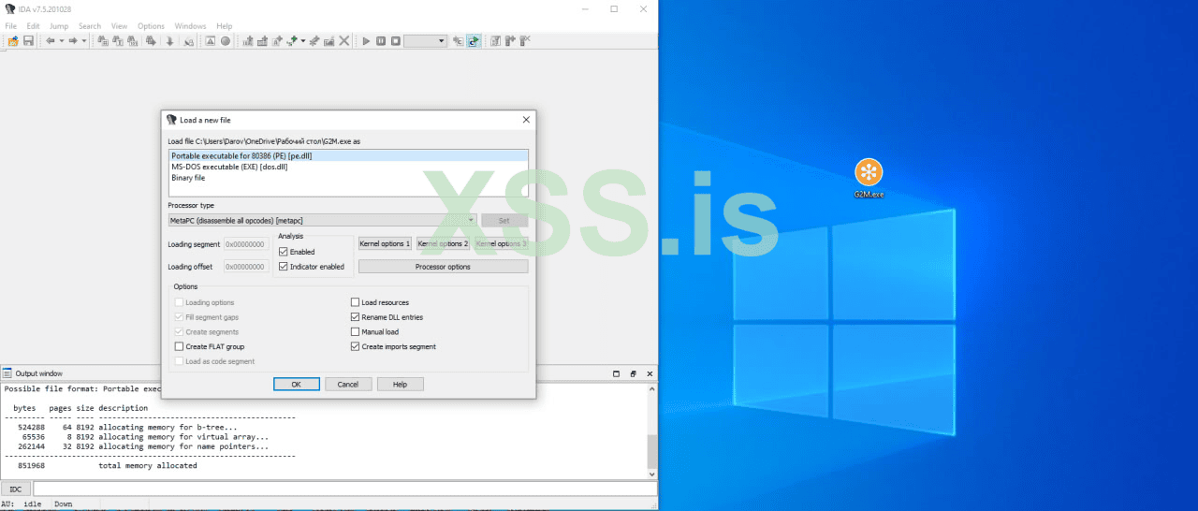The width and height of the screenshot is (1198, 511).
Task: Click the gray circle toolbar icon
Action: point(226,41)
